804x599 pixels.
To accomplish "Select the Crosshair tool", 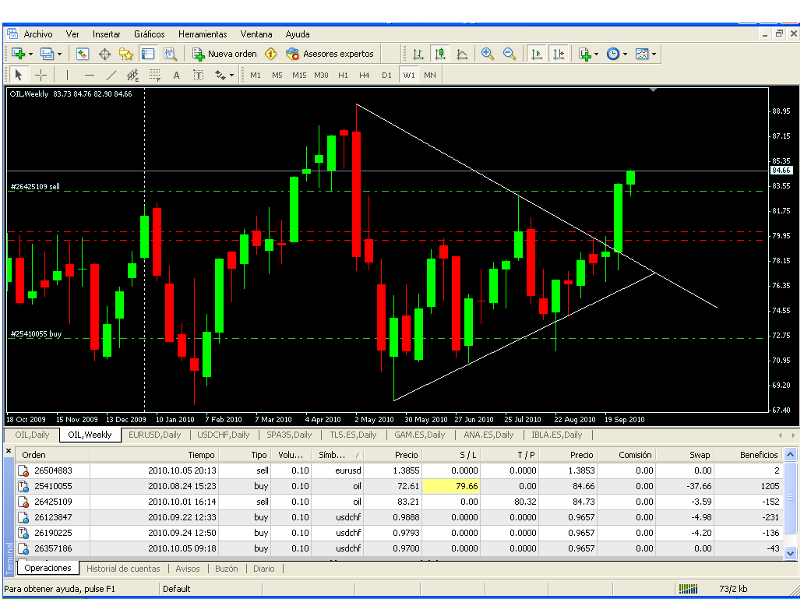I will [41, 76].
